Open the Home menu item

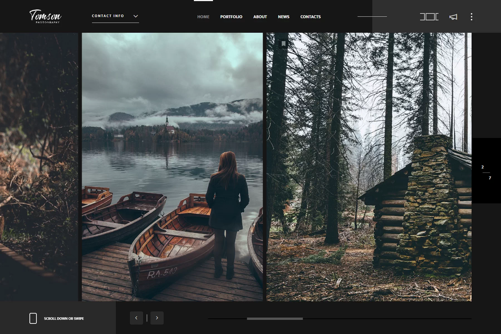click(203, 17)
